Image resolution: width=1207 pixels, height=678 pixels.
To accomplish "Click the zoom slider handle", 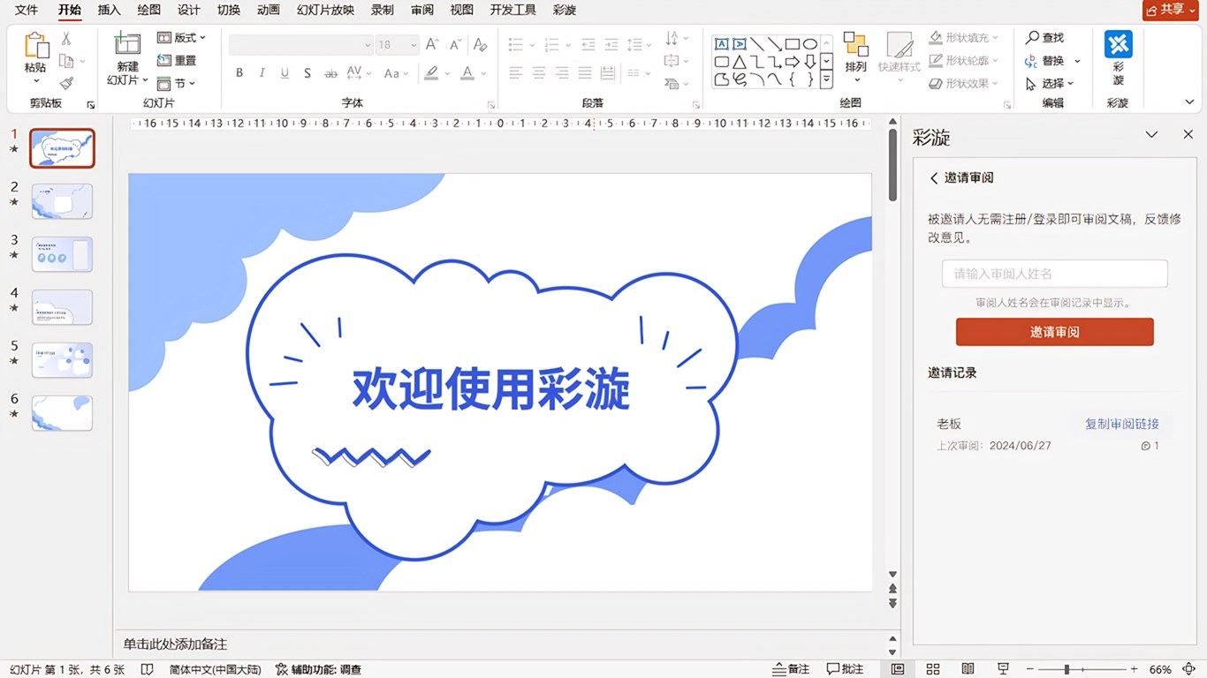I will coord(1067,669).
